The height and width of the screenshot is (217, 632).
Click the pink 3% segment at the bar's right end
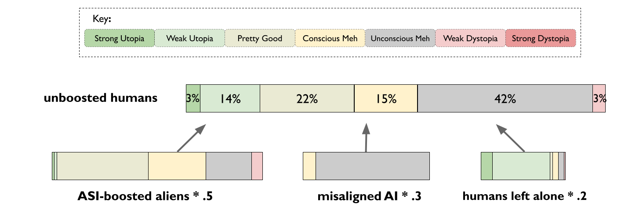[x=599, y=99]
